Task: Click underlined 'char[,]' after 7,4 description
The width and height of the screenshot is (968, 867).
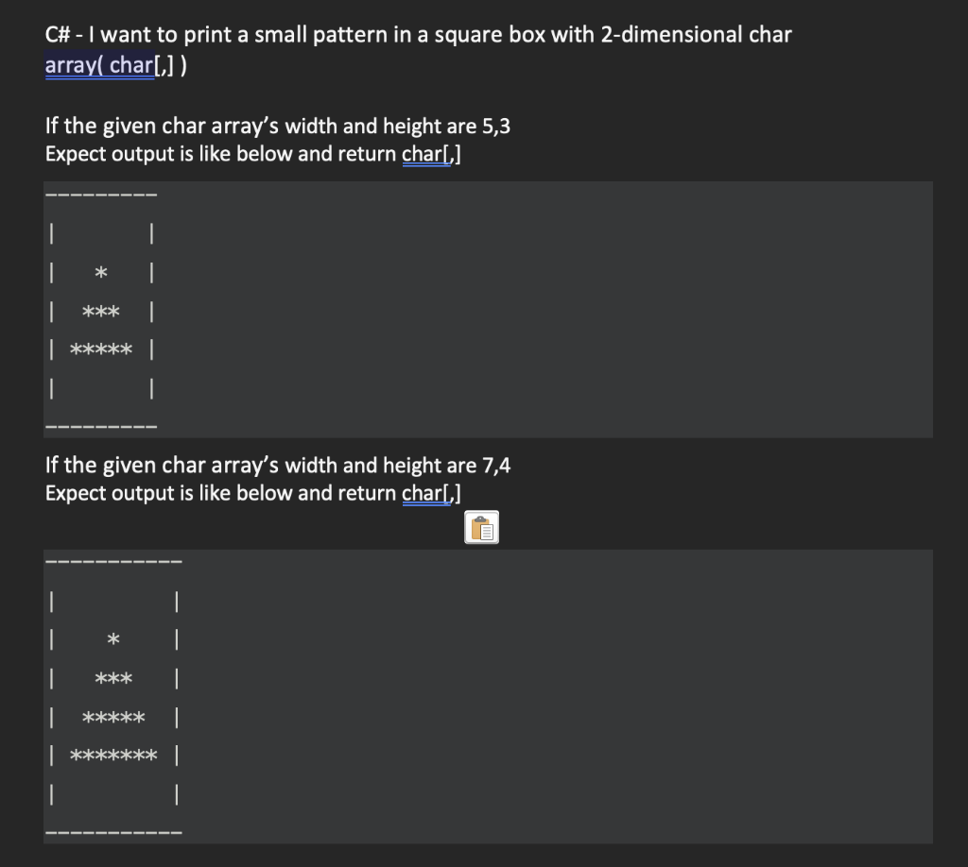Action: [x=431, y=493]
